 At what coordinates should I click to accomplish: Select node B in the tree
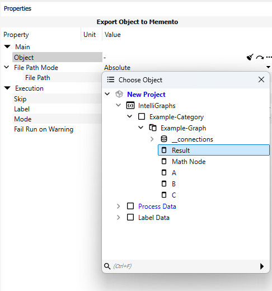click(173, 184)
